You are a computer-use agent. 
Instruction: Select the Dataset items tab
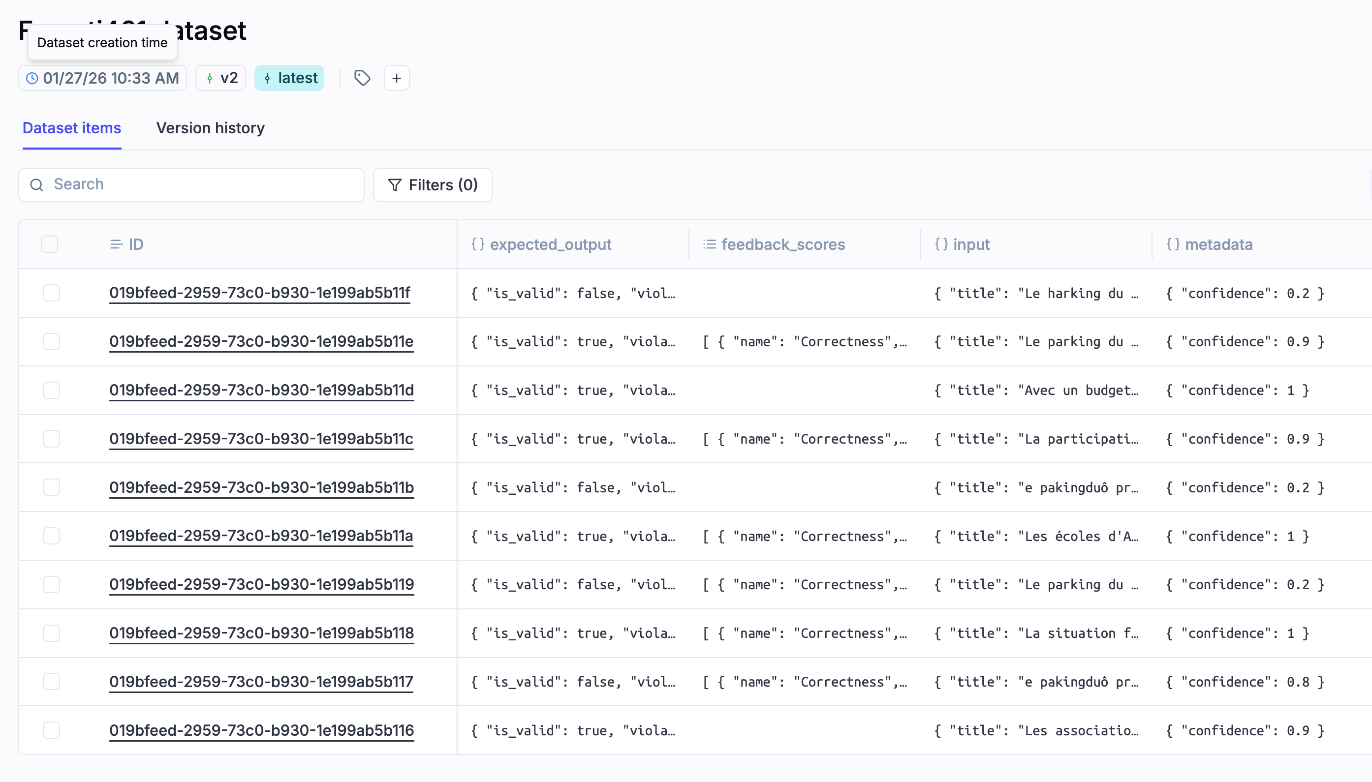point(71,128)
